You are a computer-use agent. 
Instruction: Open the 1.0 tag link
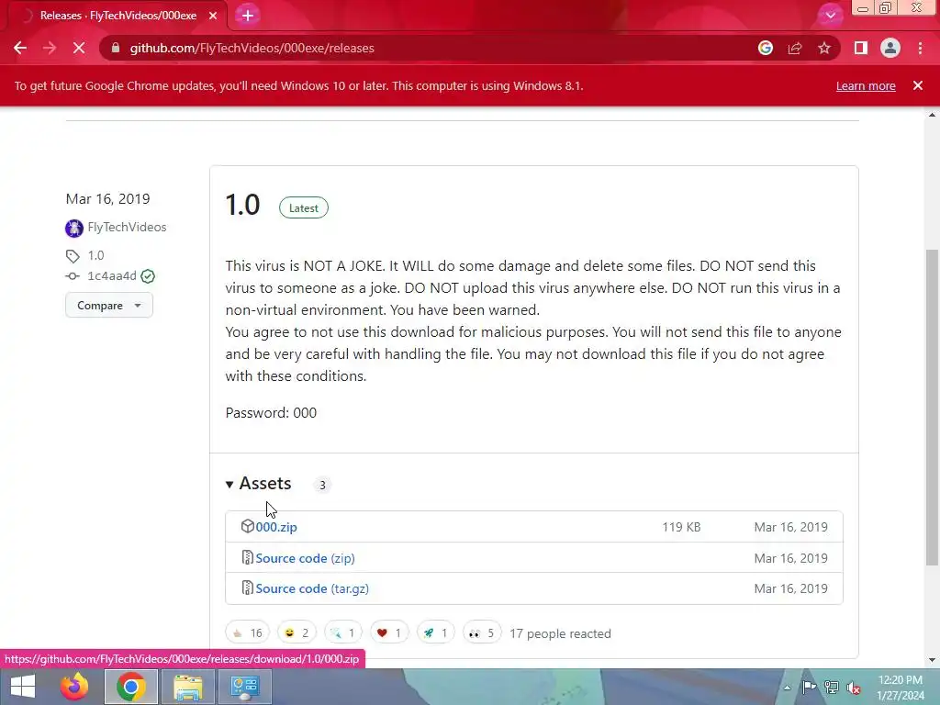95,255
